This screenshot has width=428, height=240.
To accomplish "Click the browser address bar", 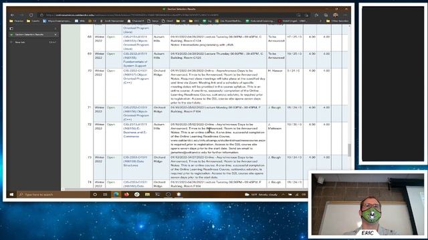I will (167, 15).
